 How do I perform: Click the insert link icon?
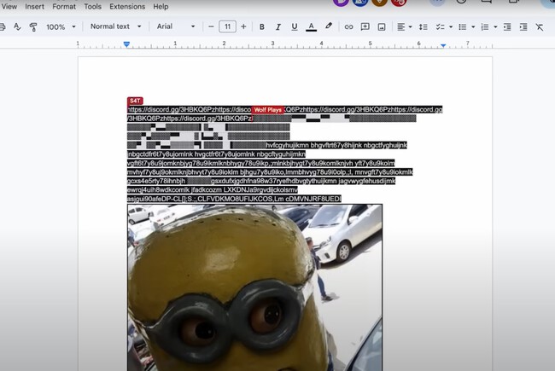348,26
